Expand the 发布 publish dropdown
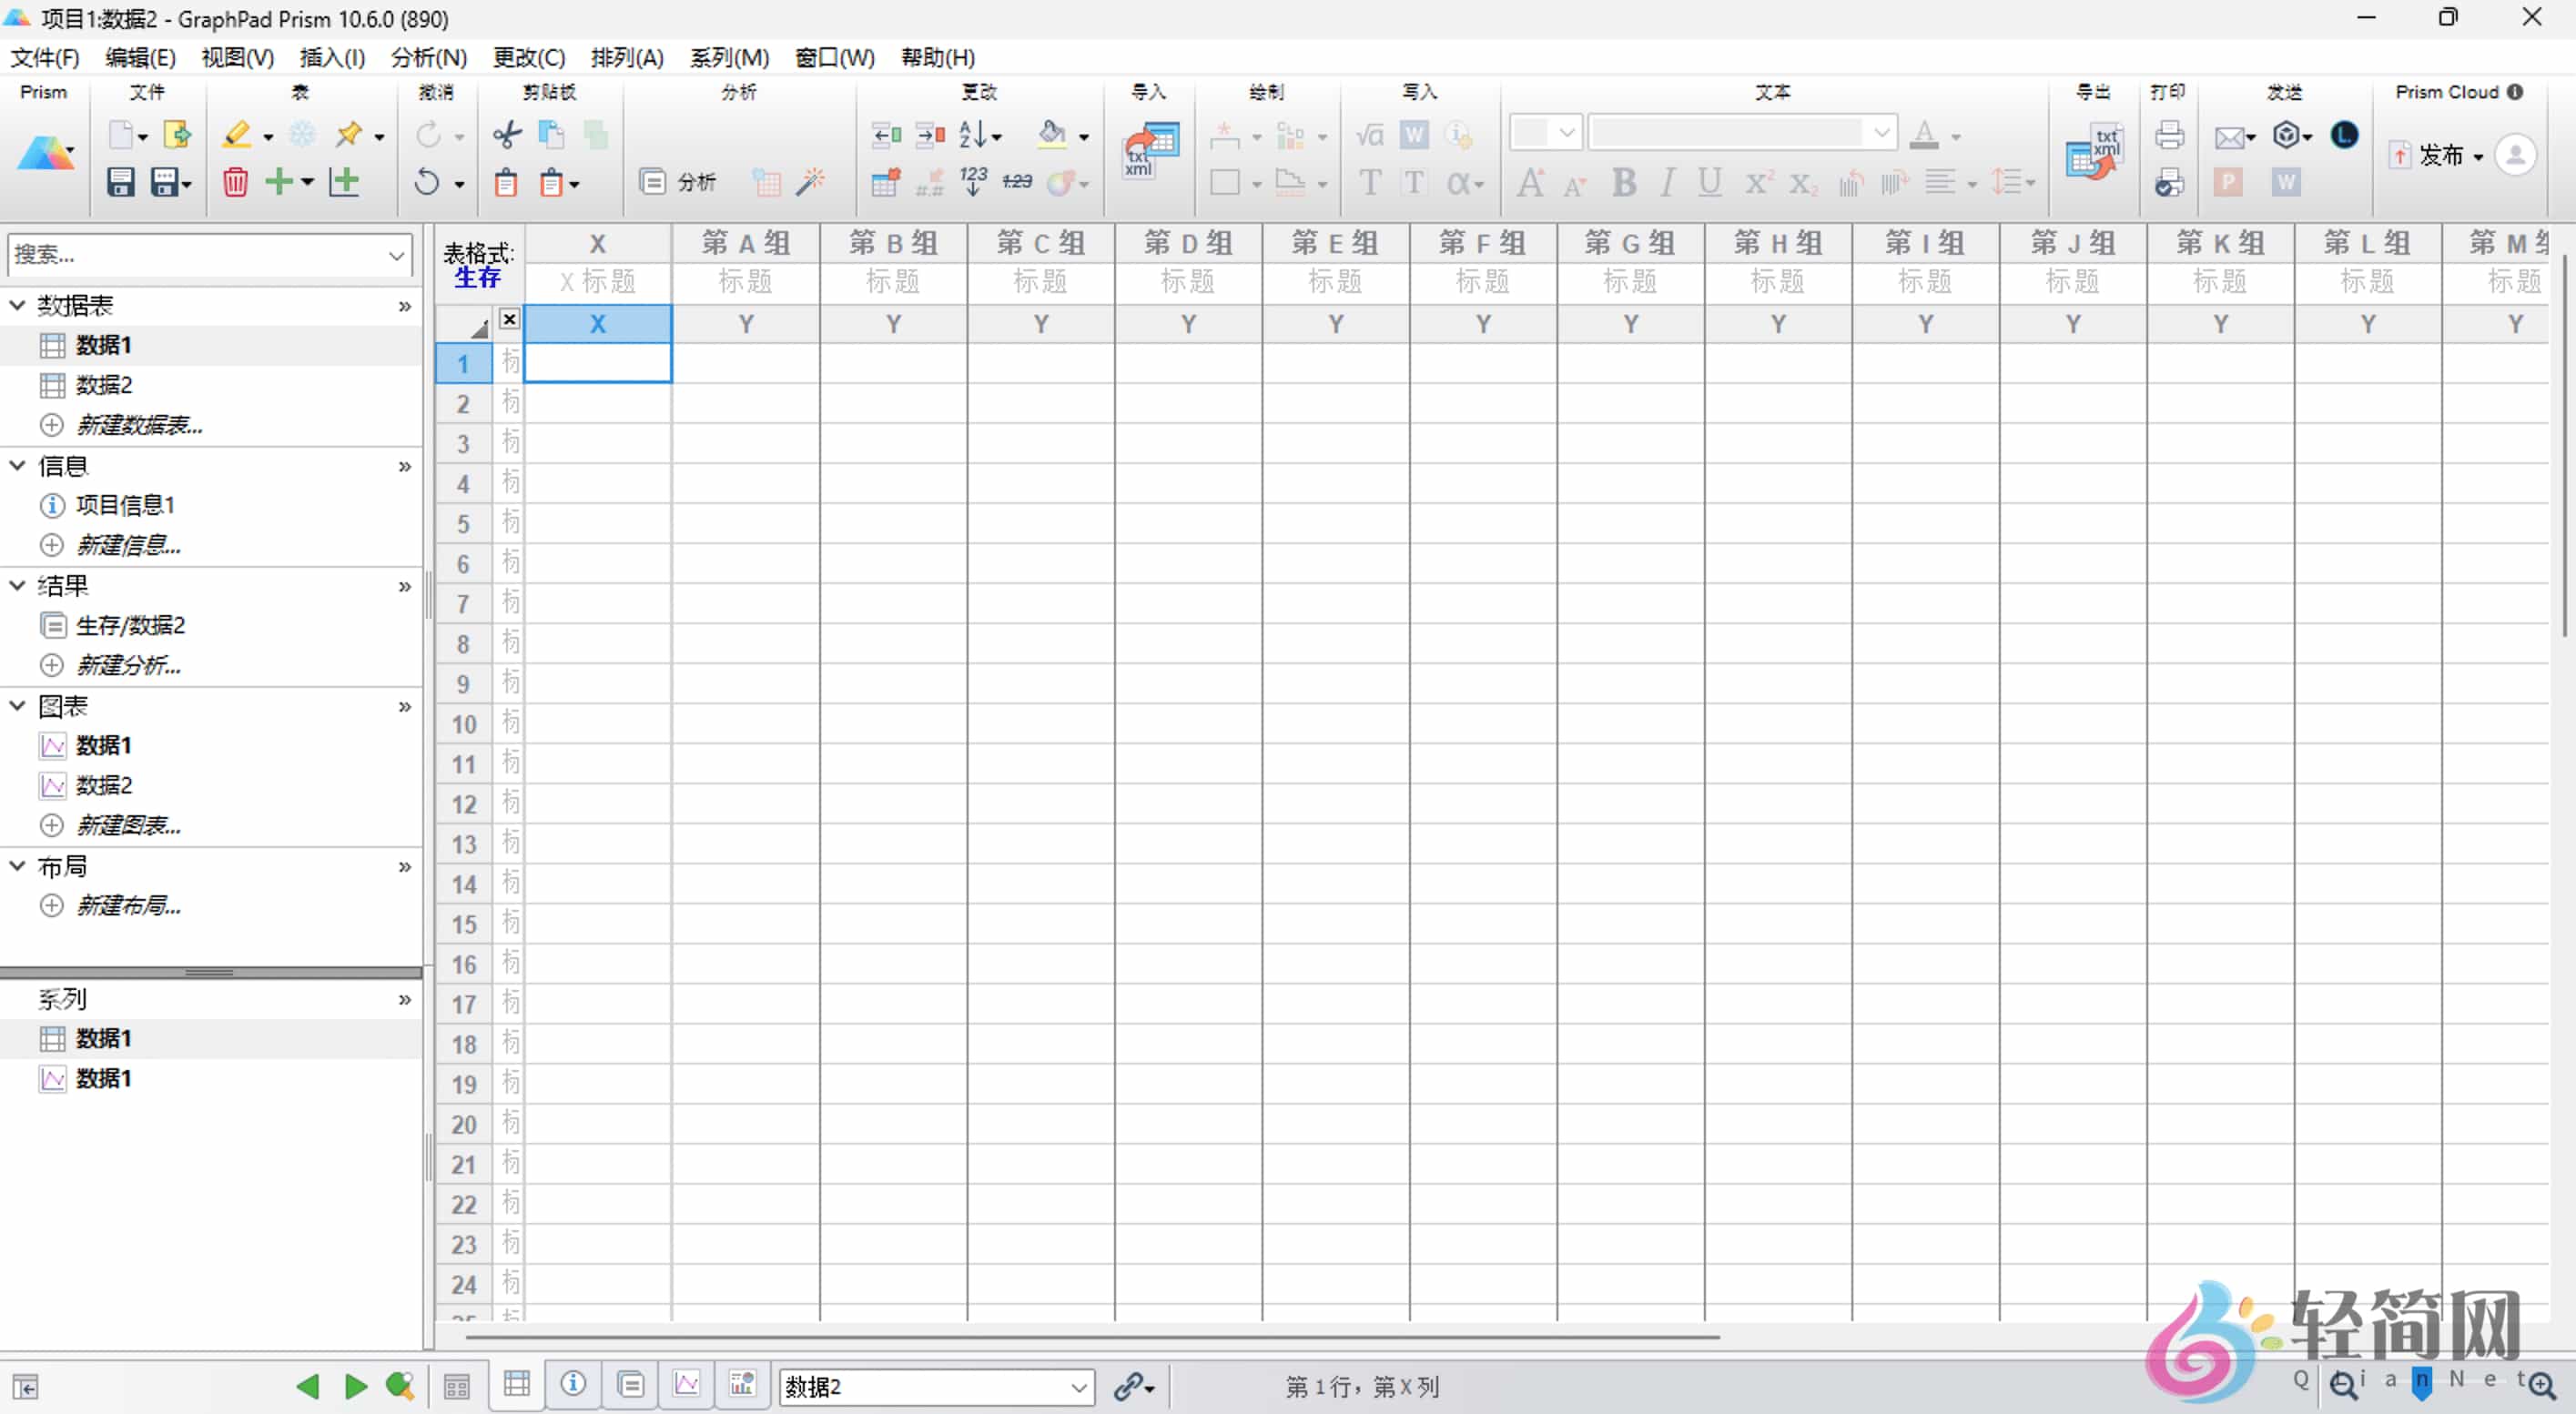This screenshot has width=2576, height=1414. click(2478, 157)
